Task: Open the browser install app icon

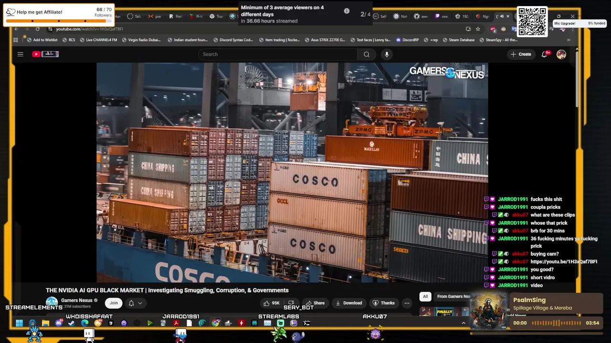Action: click(x=468, y=29)
